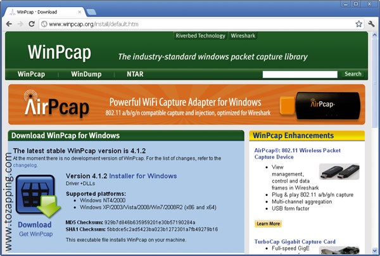Click the two AirPcap USB sticks thumbnail

coord(339,171)
